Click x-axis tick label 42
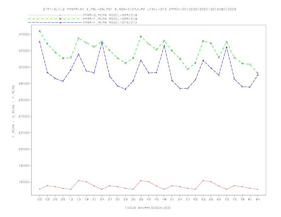The image size is (281, 217). coord(149,199)
